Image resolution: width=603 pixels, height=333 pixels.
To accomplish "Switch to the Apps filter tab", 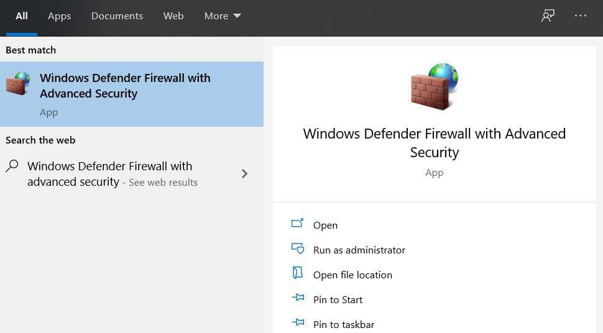I will [59, 16].
